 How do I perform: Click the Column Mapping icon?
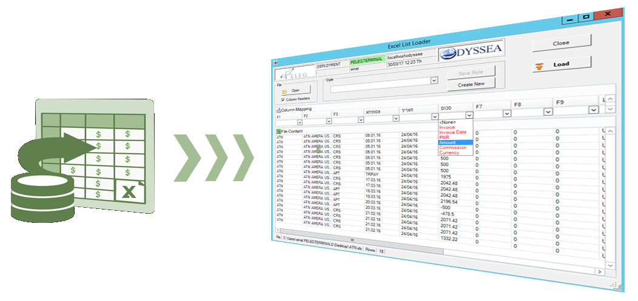278,110
